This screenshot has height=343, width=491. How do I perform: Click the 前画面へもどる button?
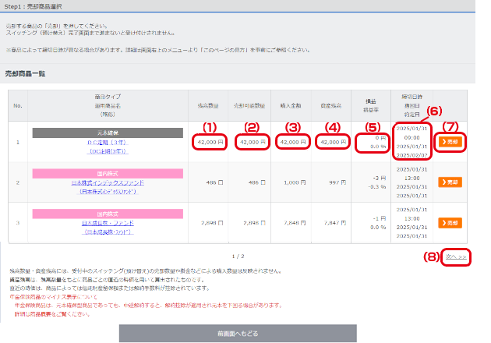click(238, 334)
